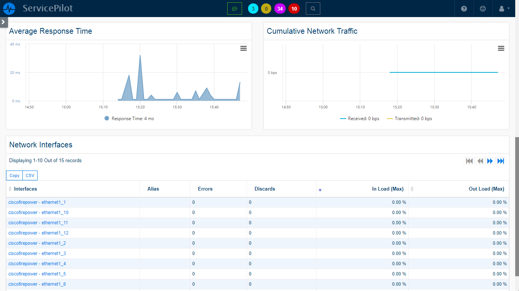Viewport: 519px width, 291px height.
Task: Open ciscofirepower - ethernet1_10 interface link
Action: coord(38,213)
